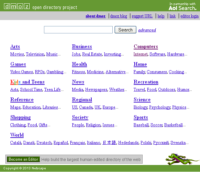Click the Hardware link
This screenshot has height=172, width=200.
pos(176,54)
